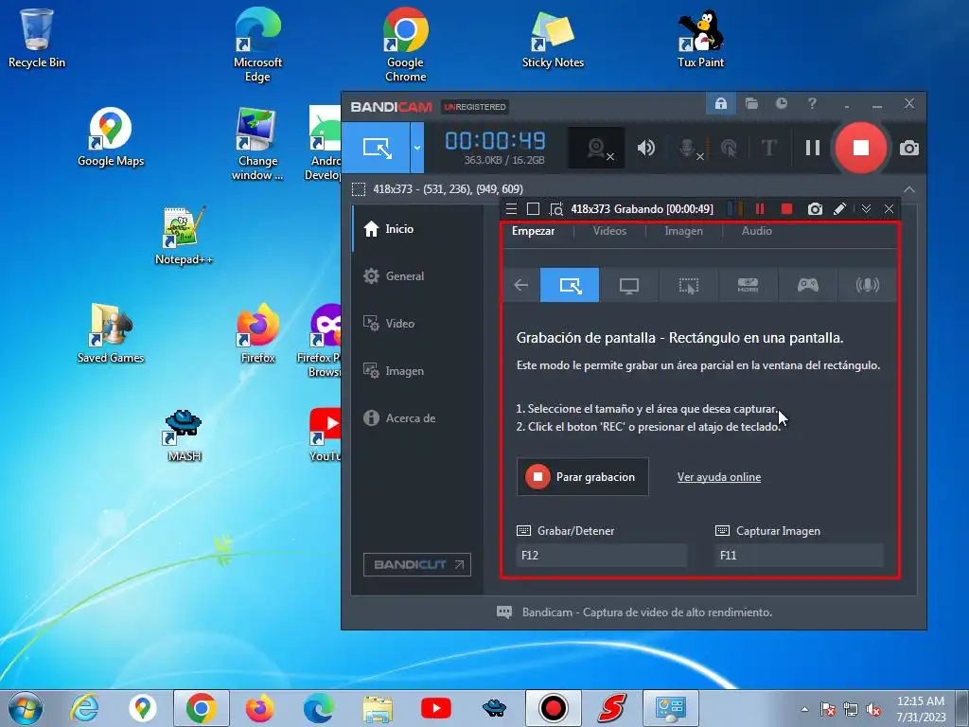The width and height of the screenshot is (969, 727).
Task: Select the around mouse mode tile
Action: tap(689, 285)
